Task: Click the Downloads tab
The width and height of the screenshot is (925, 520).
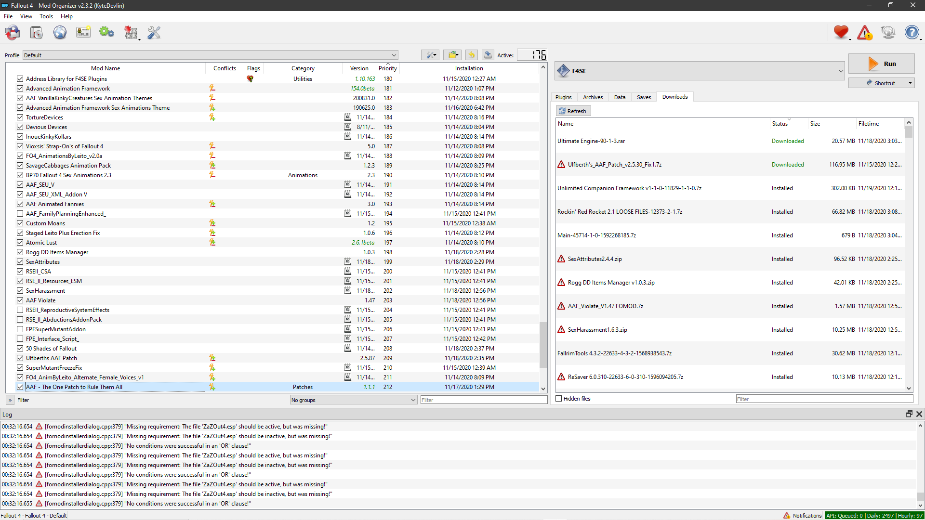Action: (674, 97)
